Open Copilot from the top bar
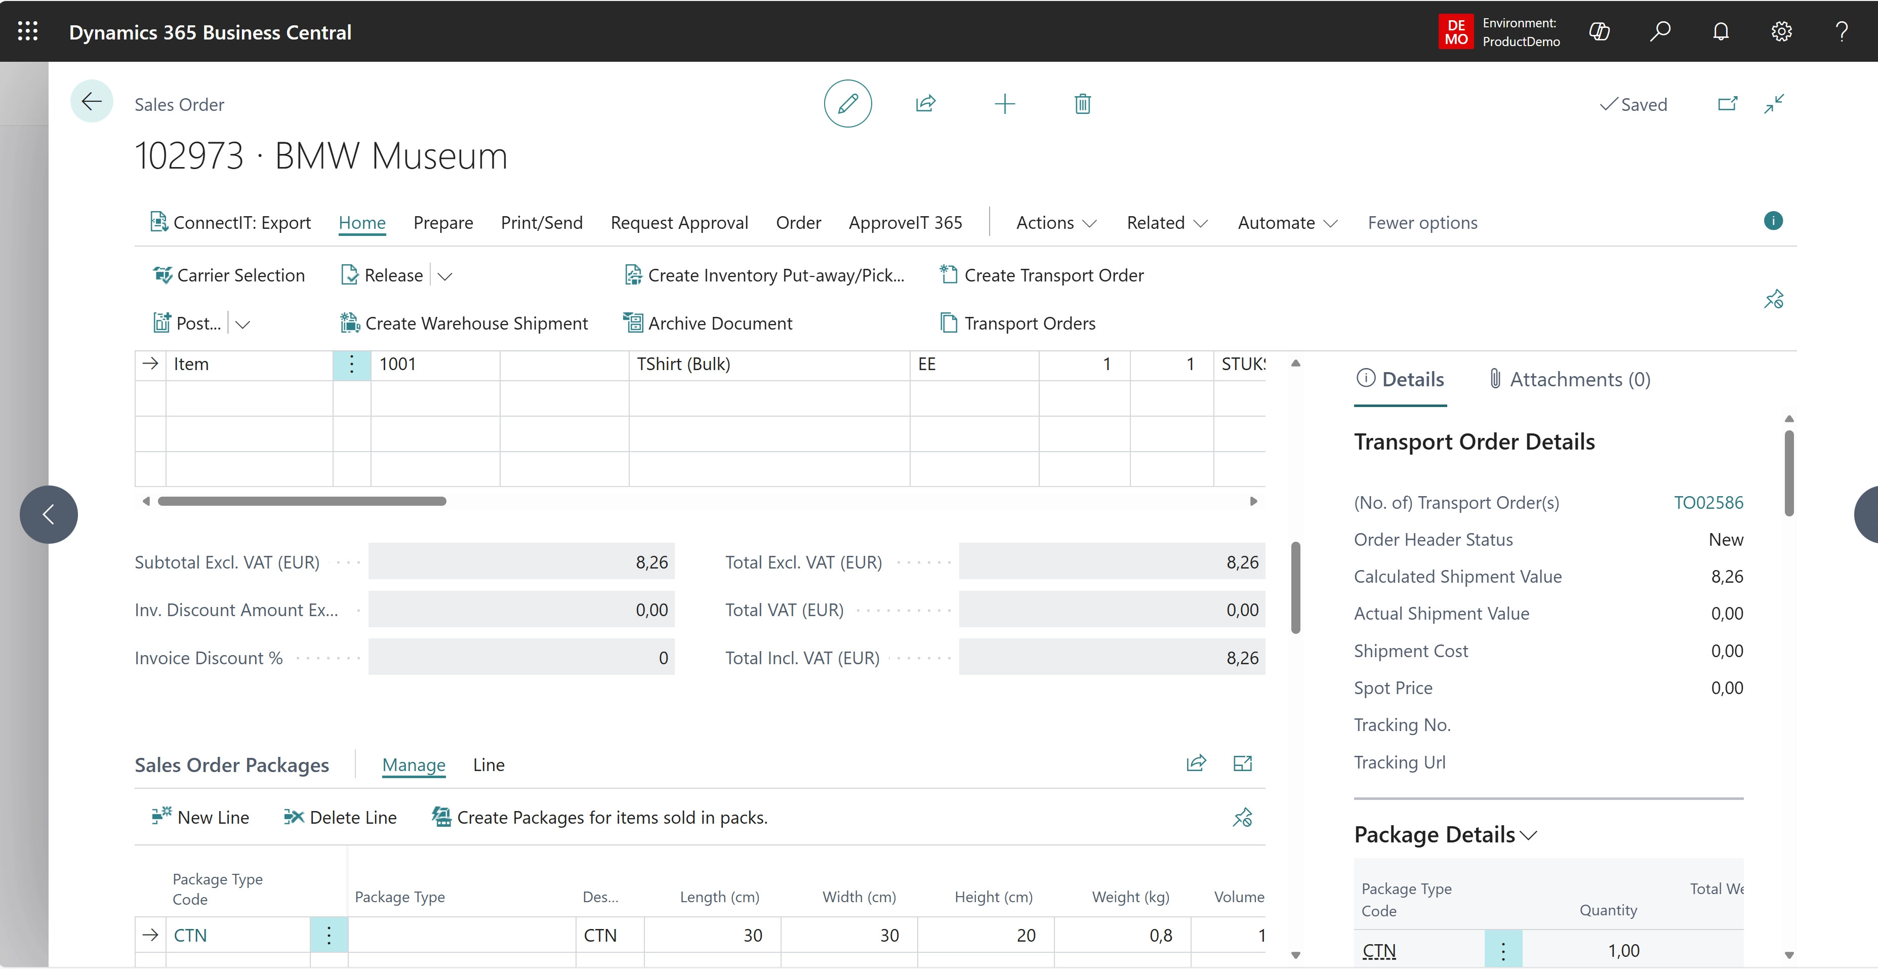1878x969 pixels. click(x=1600, y=31)
